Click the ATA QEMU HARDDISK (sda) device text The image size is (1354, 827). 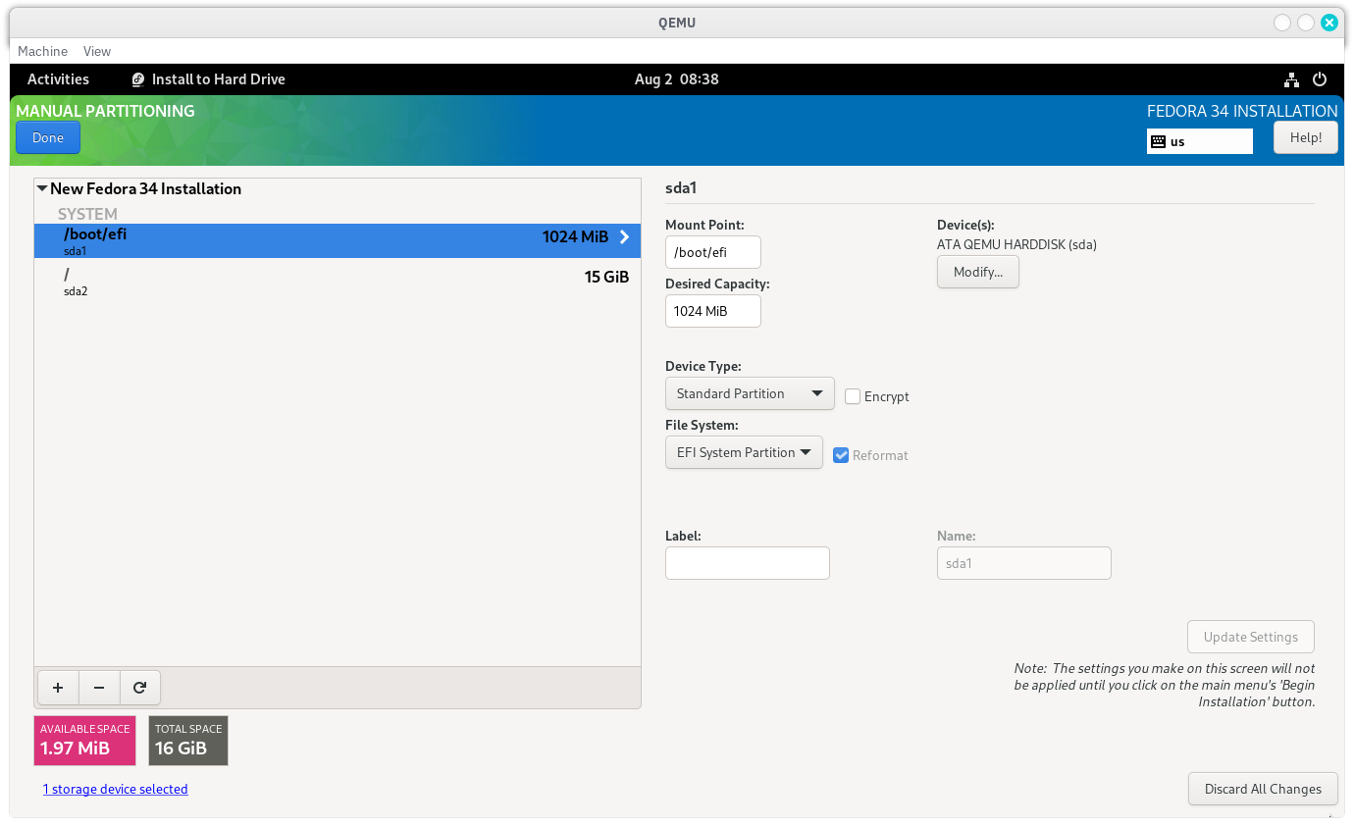click(x=1016, y=244)
